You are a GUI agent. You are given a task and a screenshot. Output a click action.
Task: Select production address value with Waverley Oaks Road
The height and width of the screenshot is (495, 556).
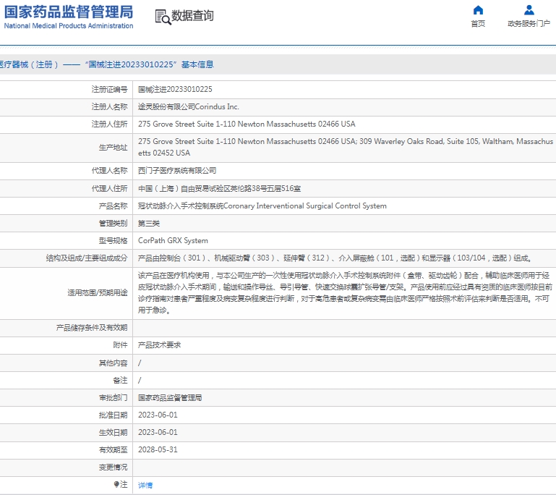coord(346,147)
